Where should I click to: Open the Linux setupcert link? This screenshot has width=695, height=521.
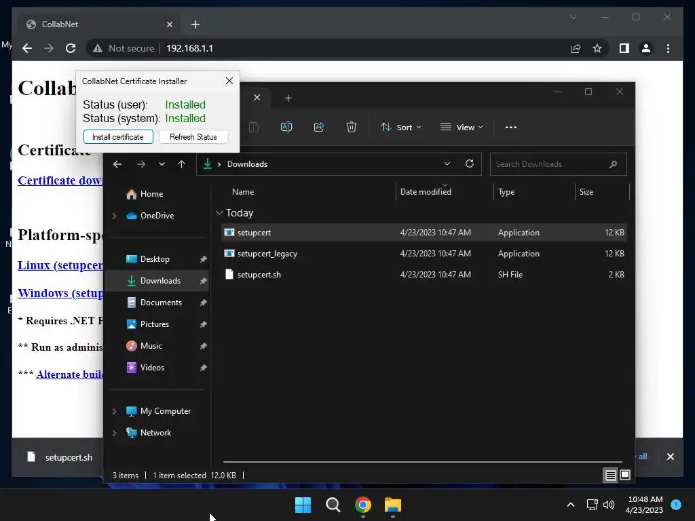pyautogui.click(x=60, y=265)
